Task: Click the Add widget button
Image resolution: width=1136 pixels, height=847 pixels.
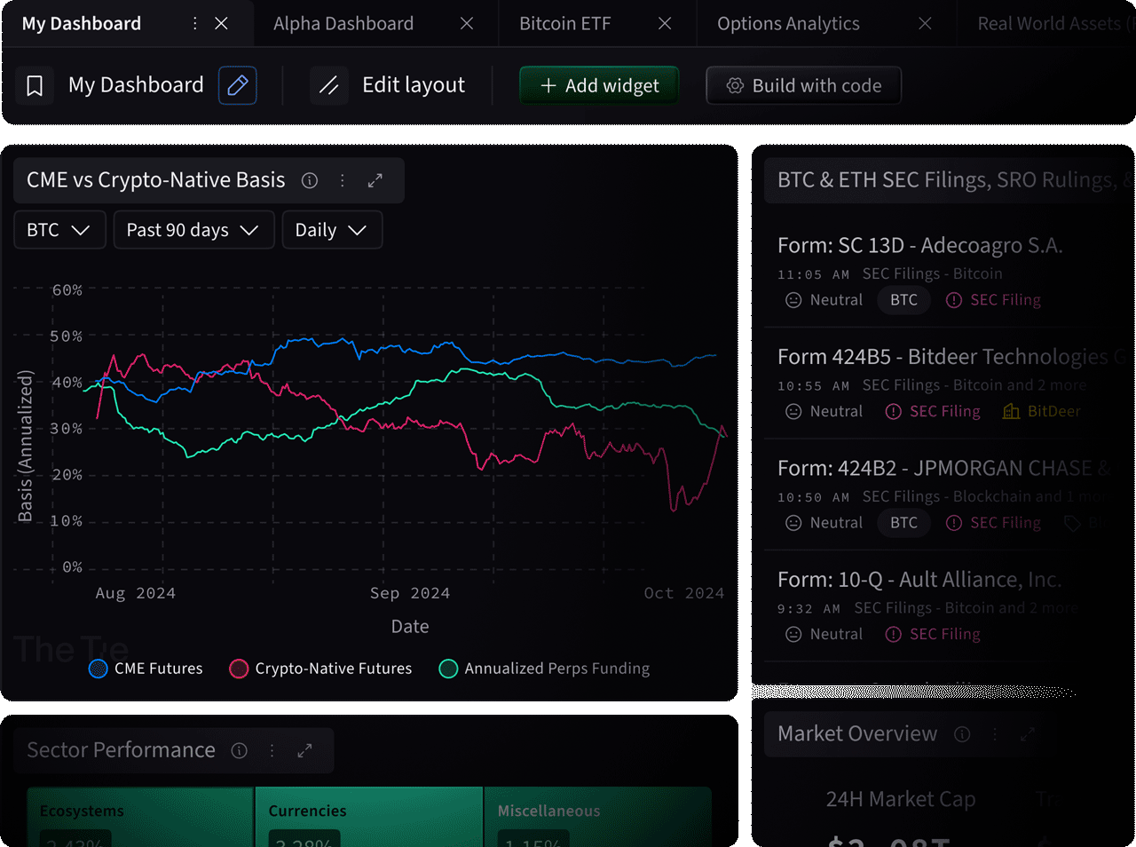Action: (599, 84)
